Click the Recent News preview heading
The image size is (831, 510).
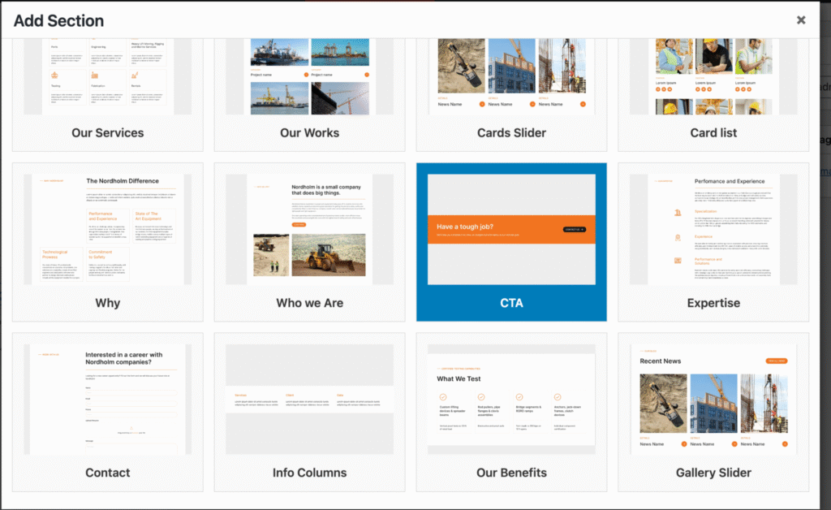click(x=660, y=361)
